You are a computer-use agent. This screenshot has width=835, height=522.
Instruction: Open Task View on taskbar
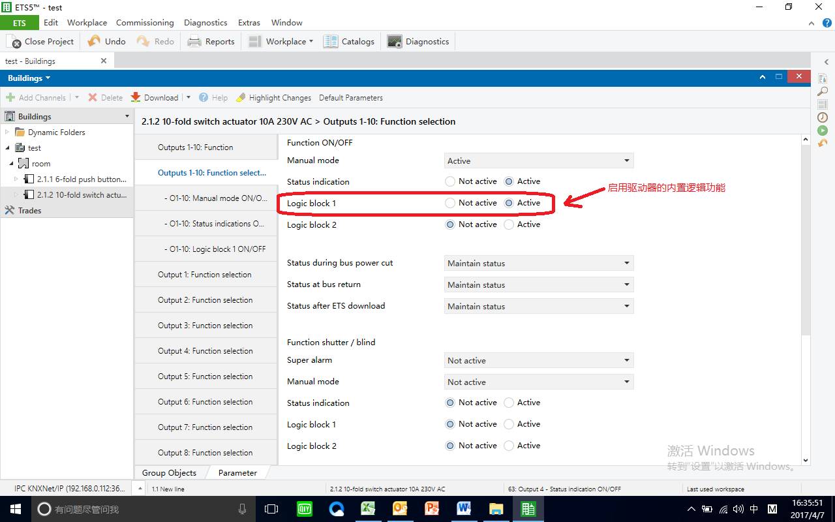click(x=271, y=509)
